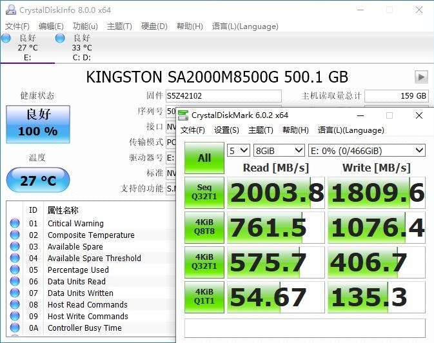The height and width of the screenshot is (343, 434).
Task: Run all benchmarks with All button
Action: pos(204,158)
